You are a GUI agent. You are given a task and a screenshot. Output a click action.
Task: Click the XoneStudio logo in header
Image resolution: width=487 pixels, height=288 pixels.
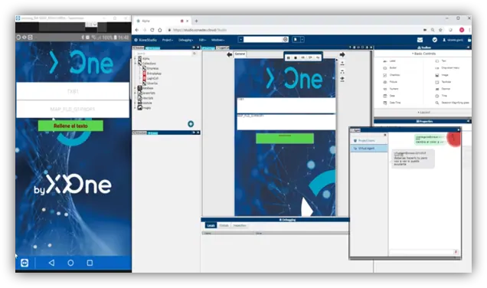(145, 40)
